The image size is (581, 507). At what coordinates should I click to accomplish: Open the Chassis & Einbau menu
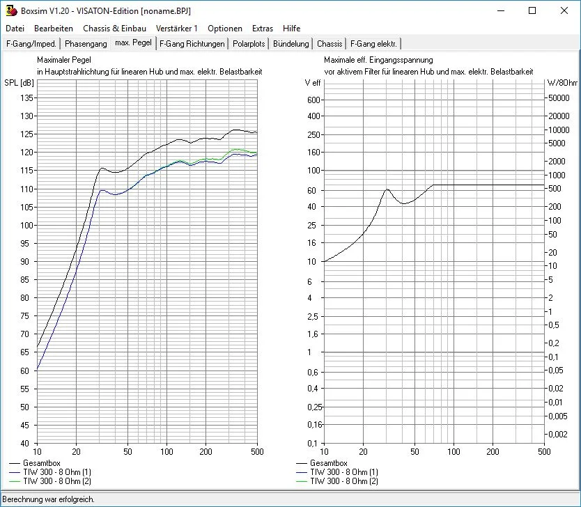coord(114,29)
